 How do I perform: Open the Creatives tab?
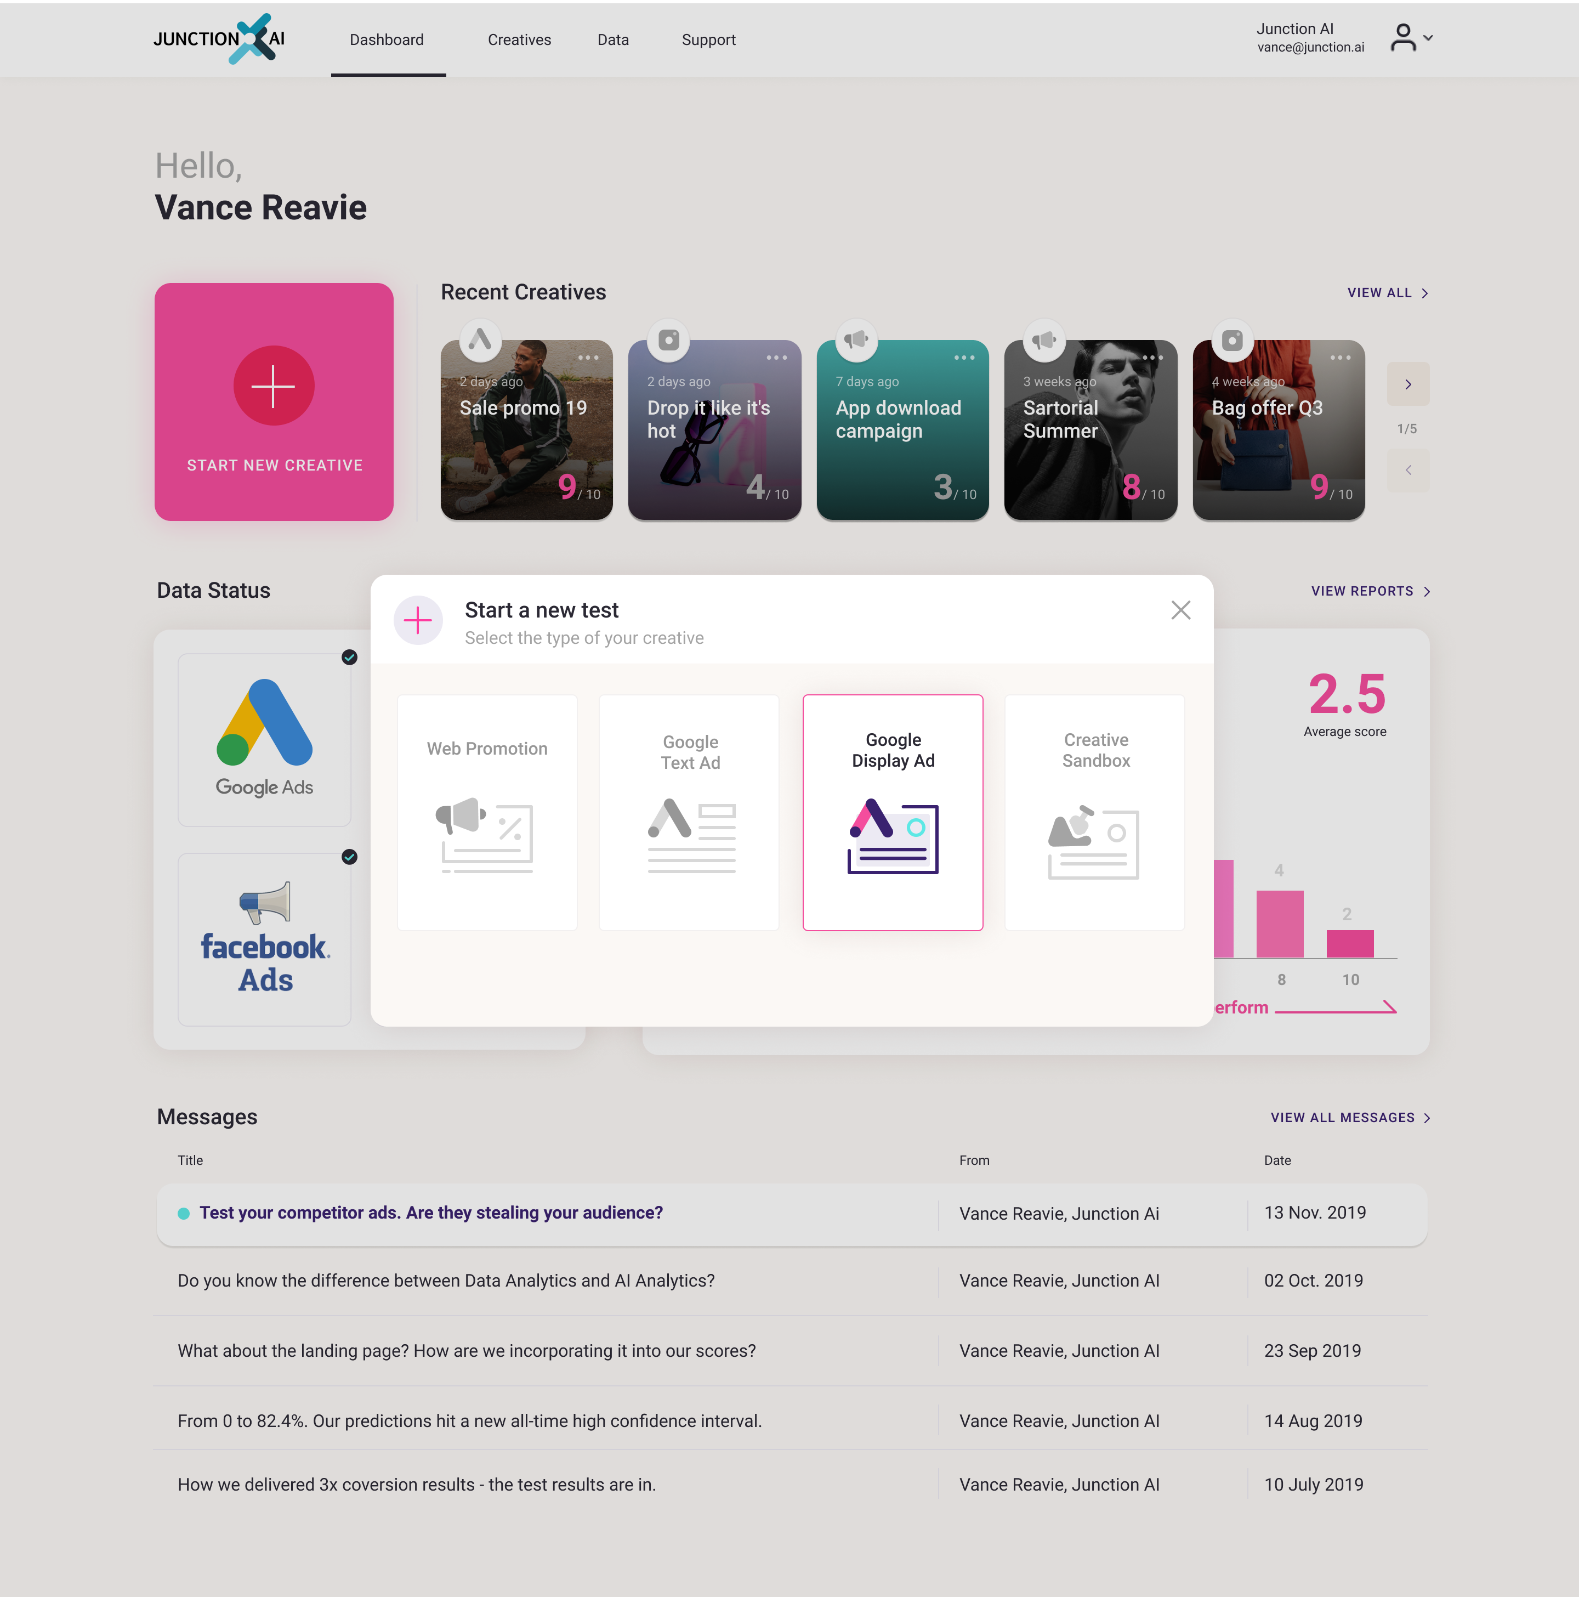519,39
